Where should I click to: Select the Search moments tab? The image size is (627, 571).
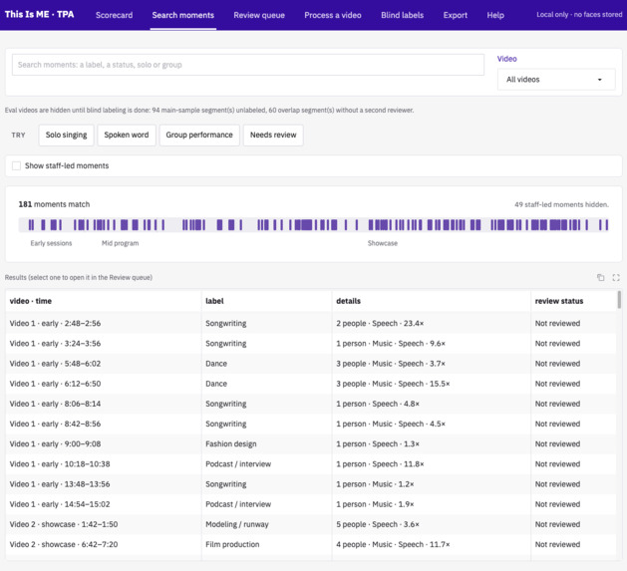click(182, 15)
